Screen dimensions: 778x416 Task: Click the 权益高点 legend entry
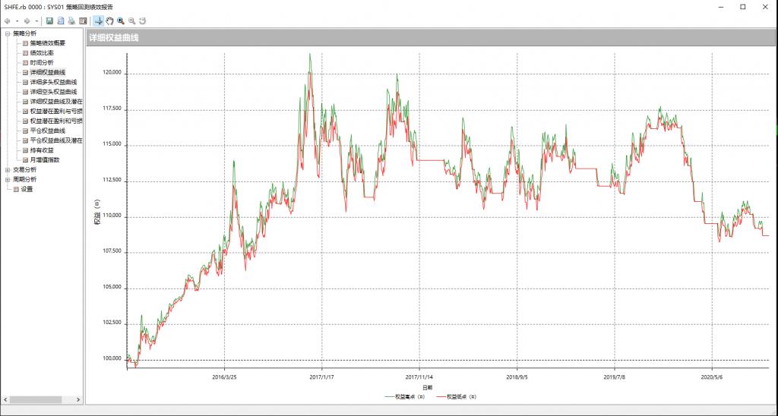click(406, 397)
